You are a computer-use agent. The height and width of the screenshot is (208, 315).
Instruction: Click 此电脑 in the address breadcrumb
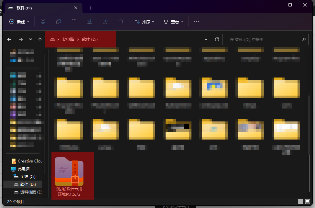tap(68, 39)
